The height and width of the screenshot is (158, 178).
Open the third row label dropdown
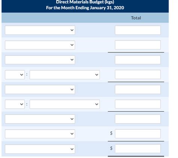(x=40, y=60)
